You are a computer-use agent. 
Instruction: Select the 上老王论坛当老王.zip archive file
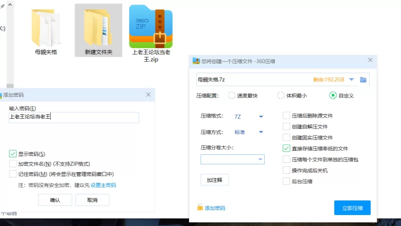151,33
